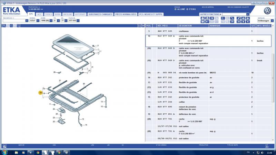Click the right-pointing tag icon above the triangle
This screenshot has width=276, height=155.
point(248,18)
